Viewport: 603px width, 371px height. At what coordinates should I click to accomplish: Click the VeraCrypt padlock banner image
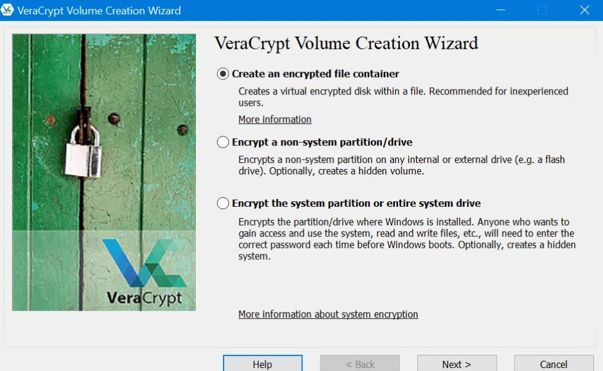104,172
